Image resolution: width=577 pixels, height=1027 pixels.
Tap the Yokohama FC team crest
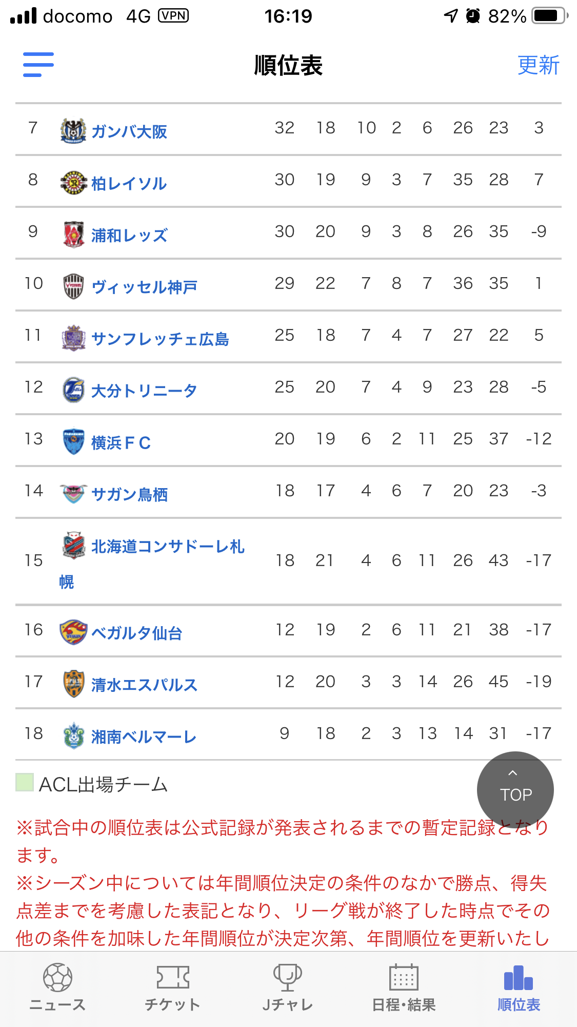tap(73, 442)
